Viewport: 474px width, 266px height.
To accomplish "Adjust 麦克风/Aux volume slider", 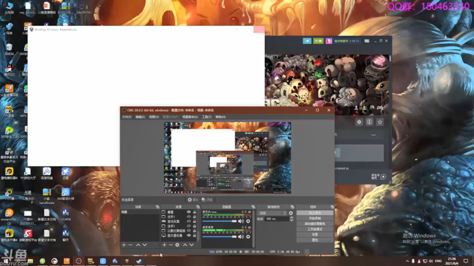I will pos(220,221).
